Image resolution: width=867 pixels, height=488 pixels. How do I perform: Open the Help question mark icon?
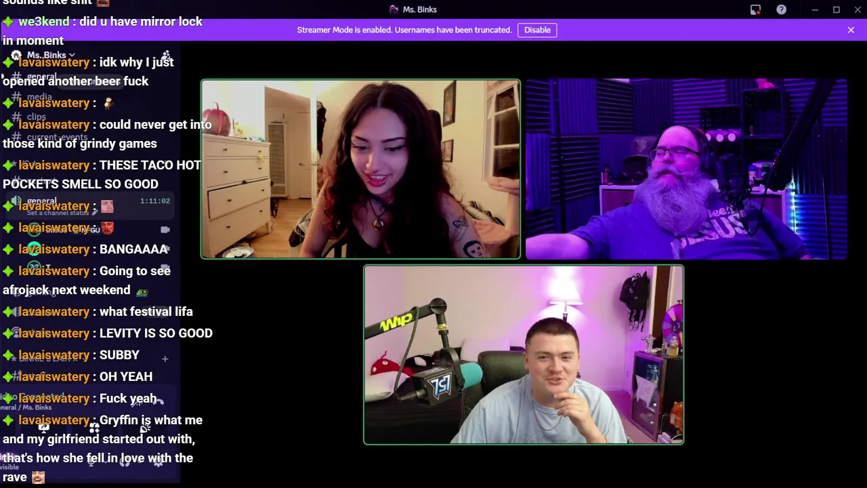(x=781, y=9)
